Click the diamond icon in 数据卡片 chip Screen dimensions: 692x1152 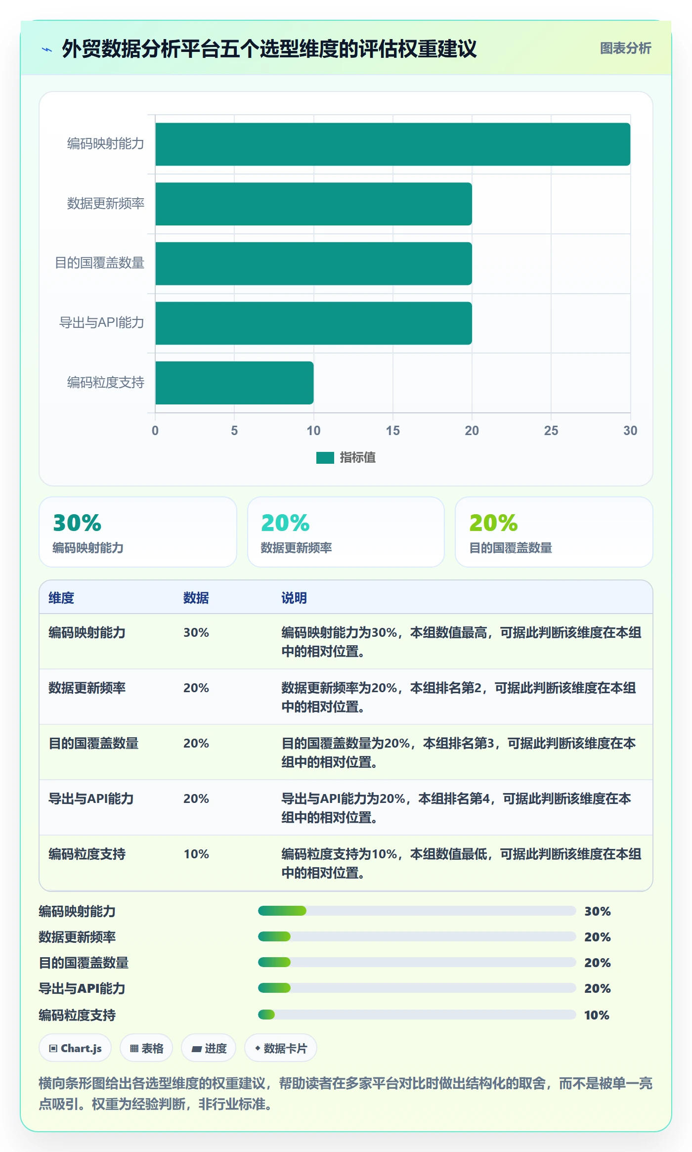pyautogui.click(x=258, y=1048)
